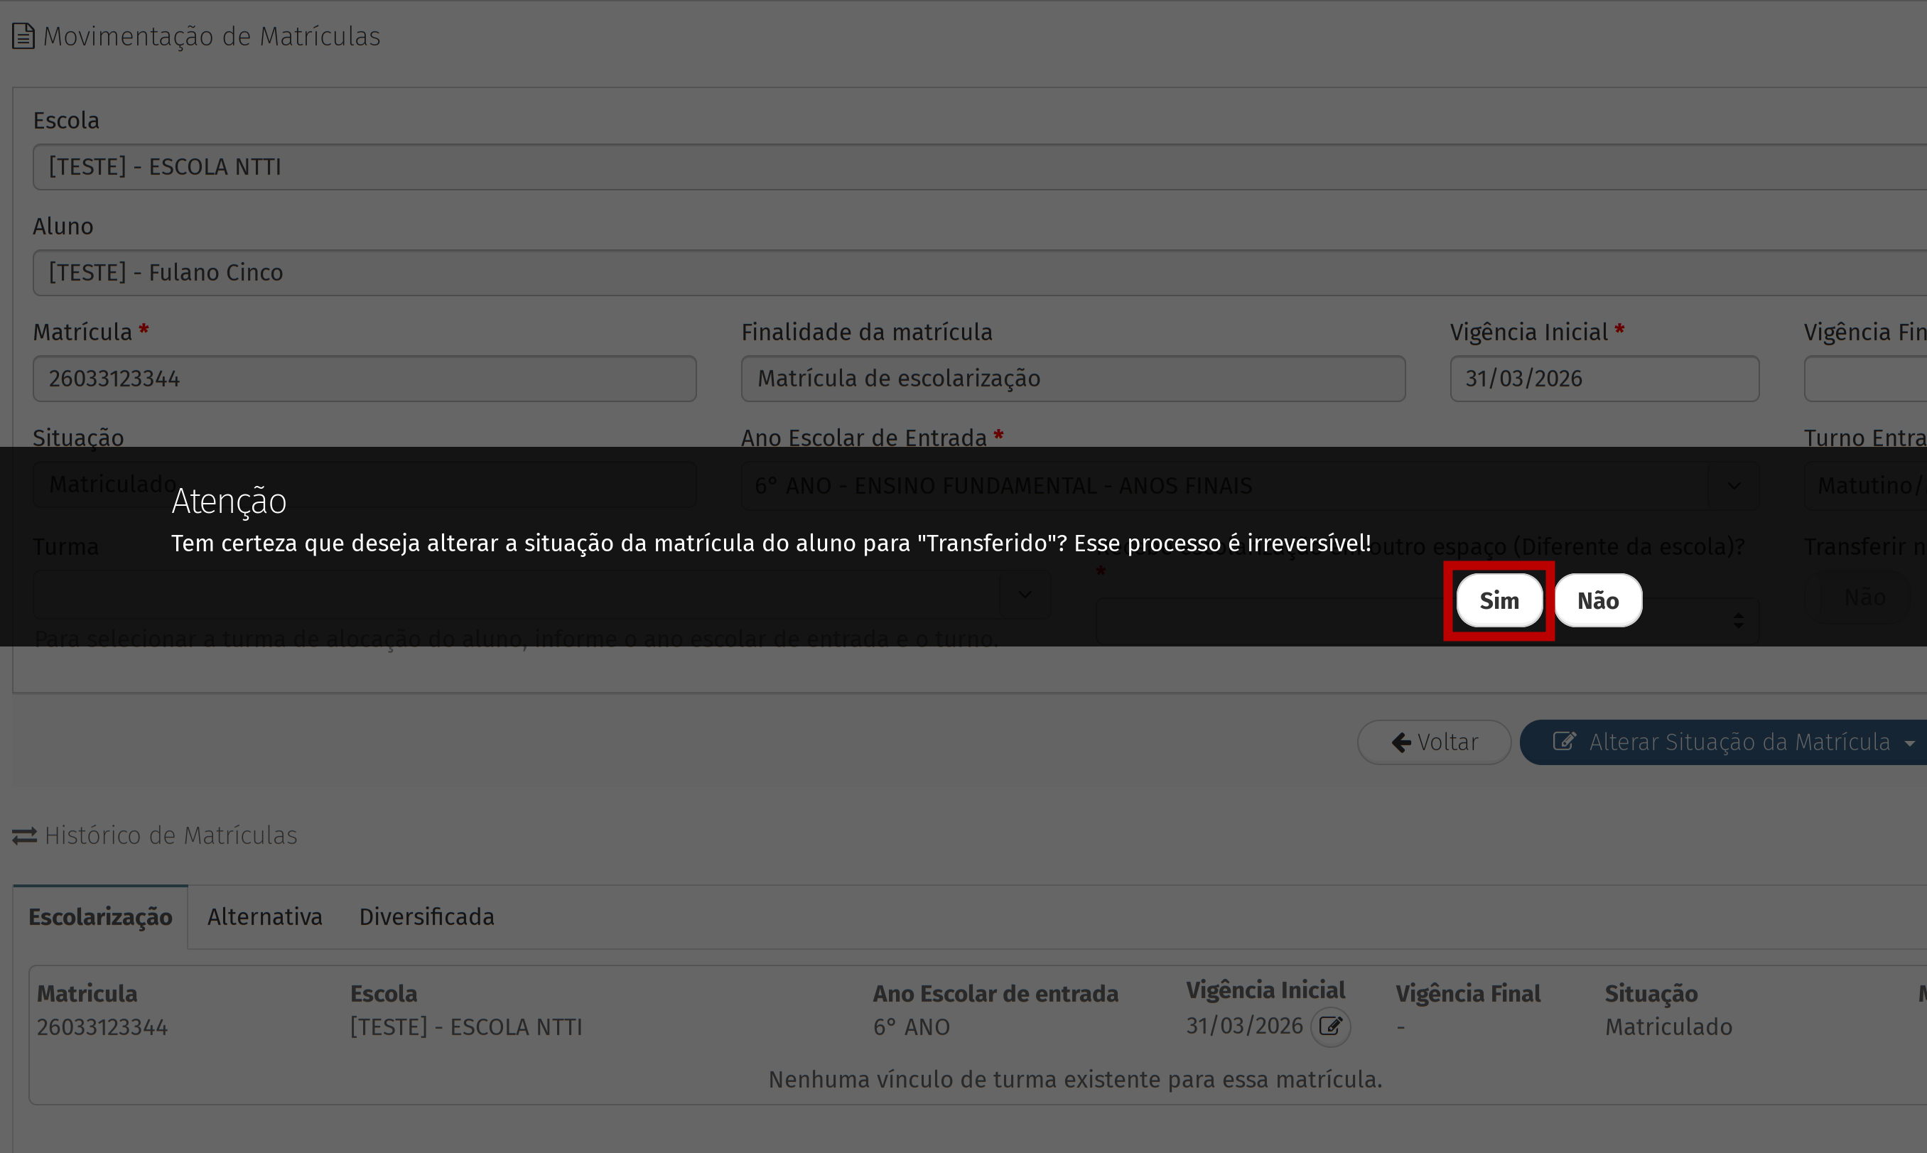Click the Histórico de Matrículas arrows icon
This screenshot has width=1927, height=1153.
[x=24, y=836]
